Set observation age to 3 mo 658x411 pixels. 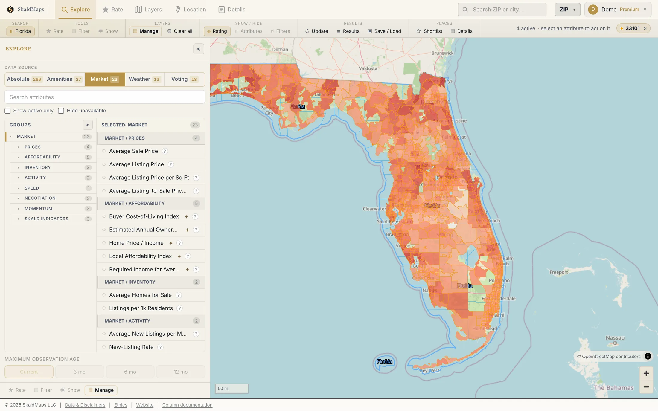[80, 372]
